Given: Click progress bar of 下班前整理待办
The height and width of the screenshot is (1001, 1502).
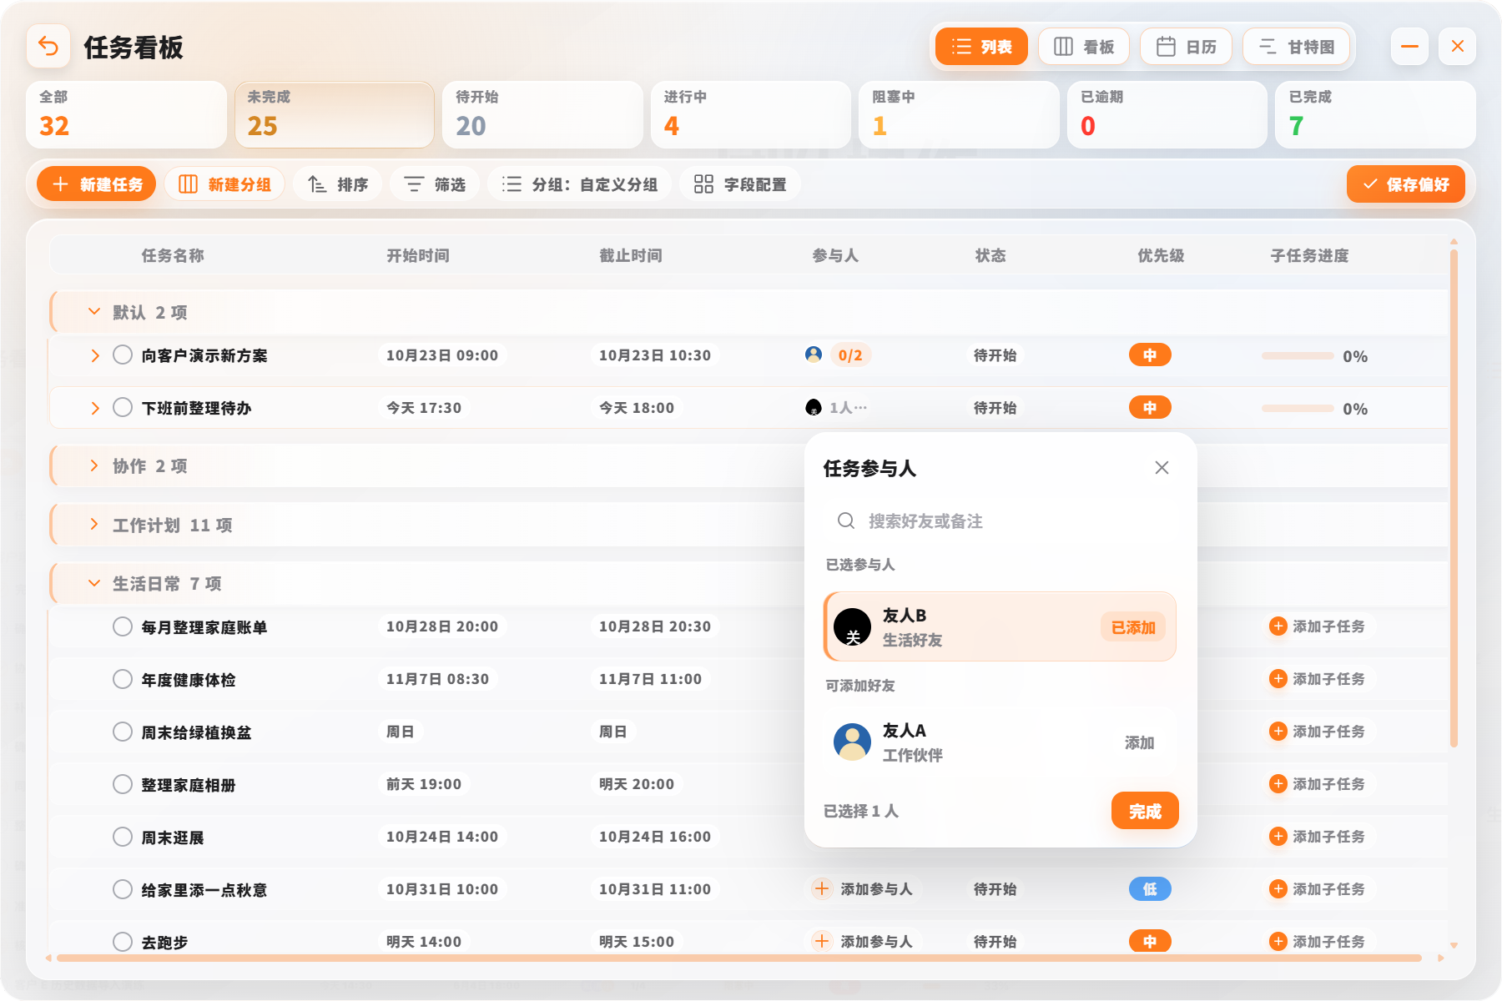Looking at the screenshot, I should tap(1298, 408).
